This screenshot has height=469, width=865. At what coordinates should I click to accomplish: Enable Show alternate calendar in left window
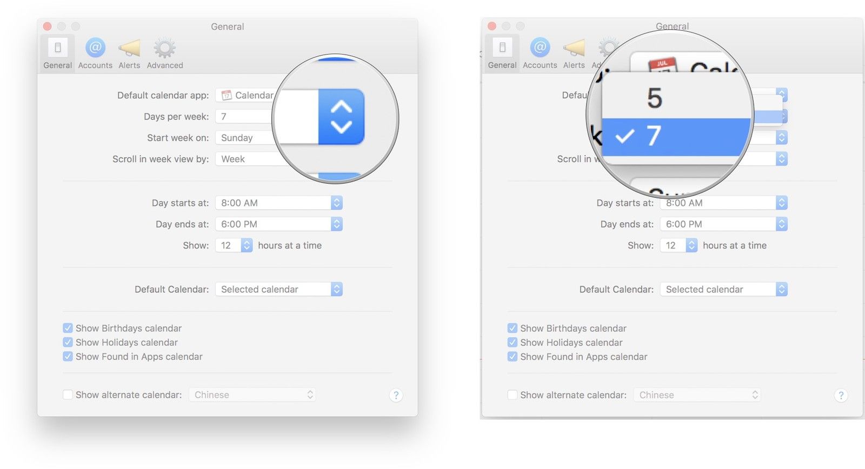coord(68,395)
